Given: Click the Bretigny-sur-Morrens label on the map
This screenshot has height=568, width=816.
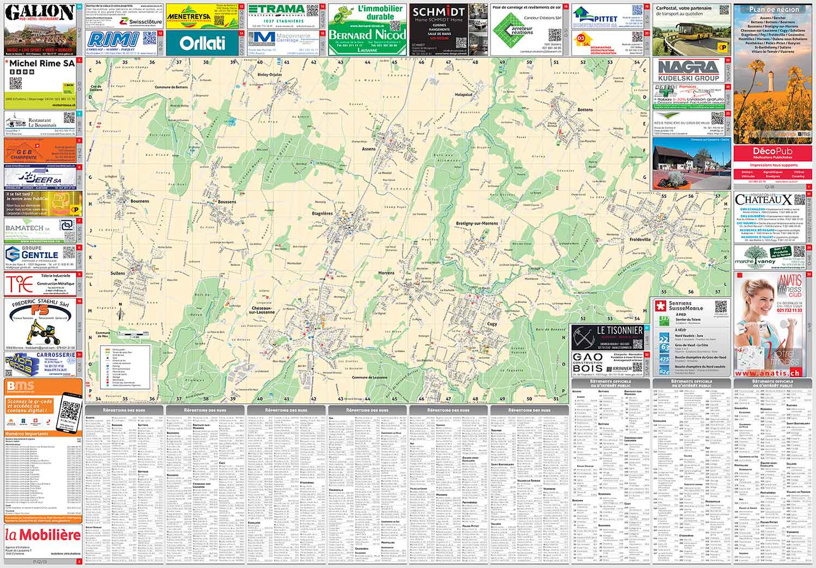Looking at the screenshot, I should (x=477, y=223).
